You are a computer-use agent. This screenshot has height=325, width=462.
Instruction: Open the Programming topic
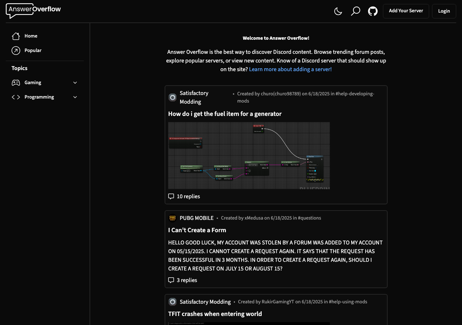[39, 97]
